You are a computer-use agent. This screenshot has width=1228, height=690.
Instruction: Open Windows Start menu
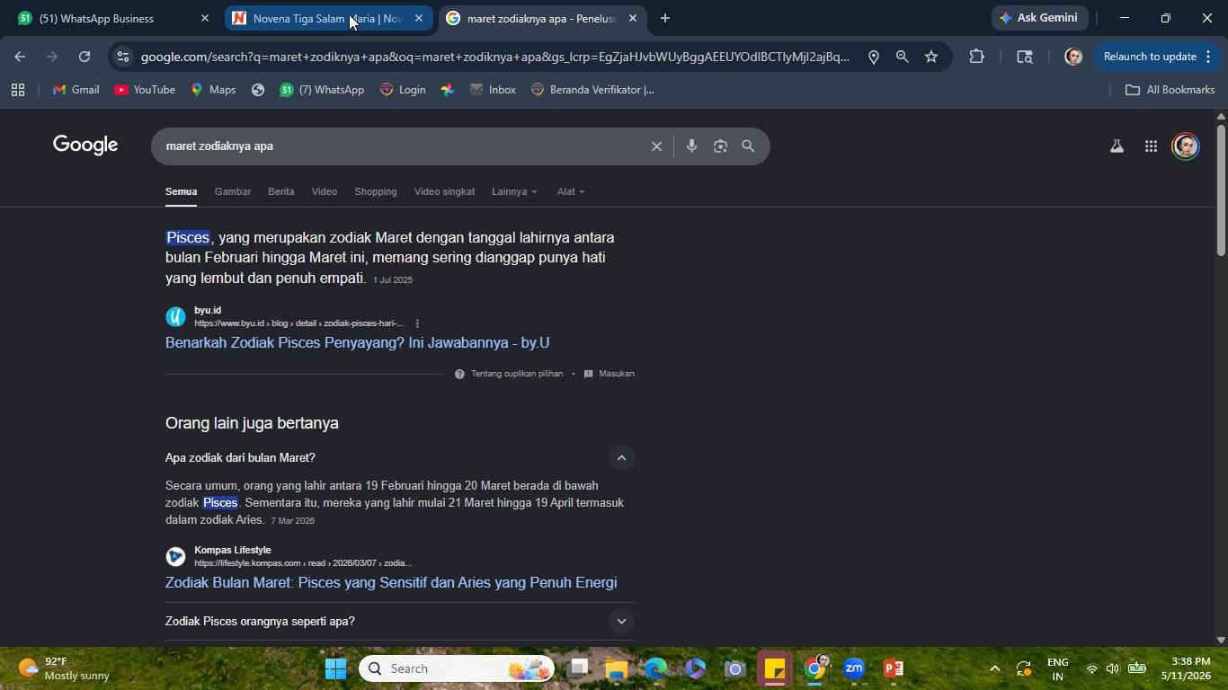coord(336,668)
